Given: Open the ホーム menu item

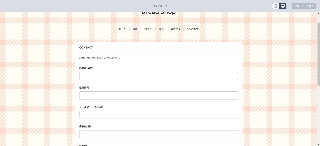Looking at the screenshot, I should tap(122, 29).
